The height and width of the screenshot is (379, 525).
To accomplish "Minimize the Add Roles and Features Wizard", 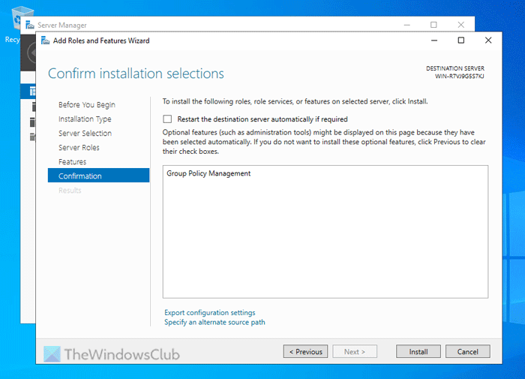I will (434, 41).
